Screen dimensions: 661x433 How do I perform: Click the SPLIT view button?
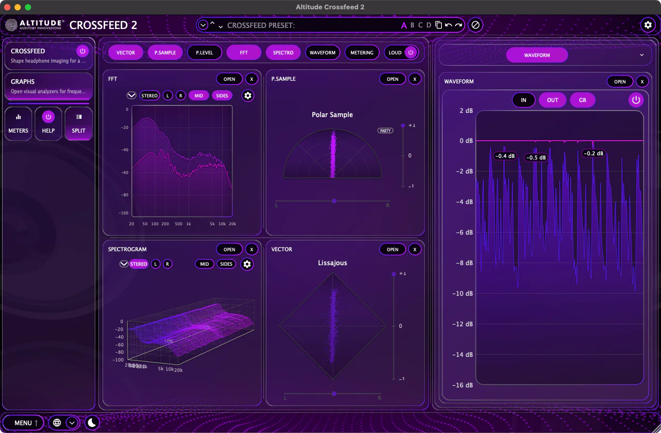pos(79,123)
